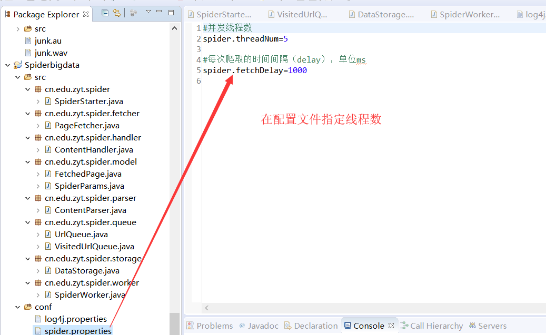Select junk.wav file

click(x=51, y=53)
